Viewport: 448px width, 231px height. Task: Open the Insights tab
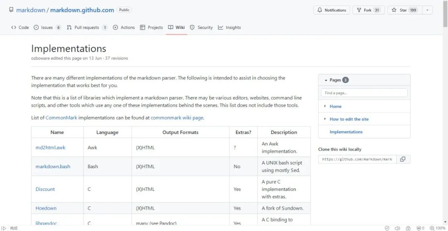click(229, 28)
